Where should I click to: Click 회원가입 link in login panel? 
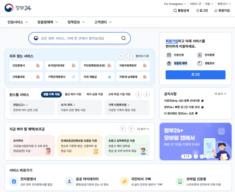tap(172, 41)
